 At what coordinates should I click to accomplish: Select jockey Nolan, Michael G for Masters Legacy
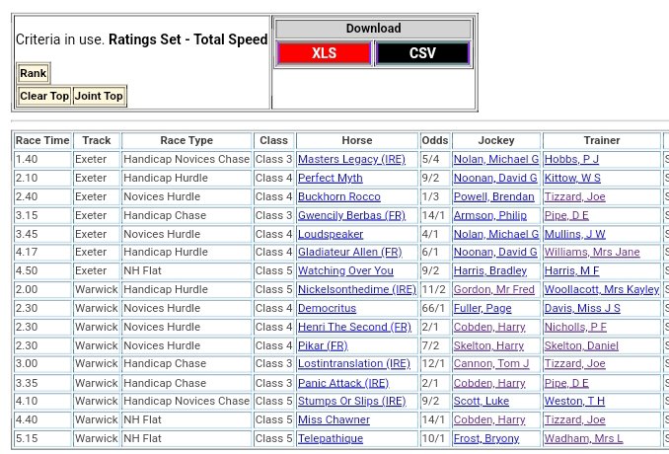pyautogui.click(x=495, y=159)
